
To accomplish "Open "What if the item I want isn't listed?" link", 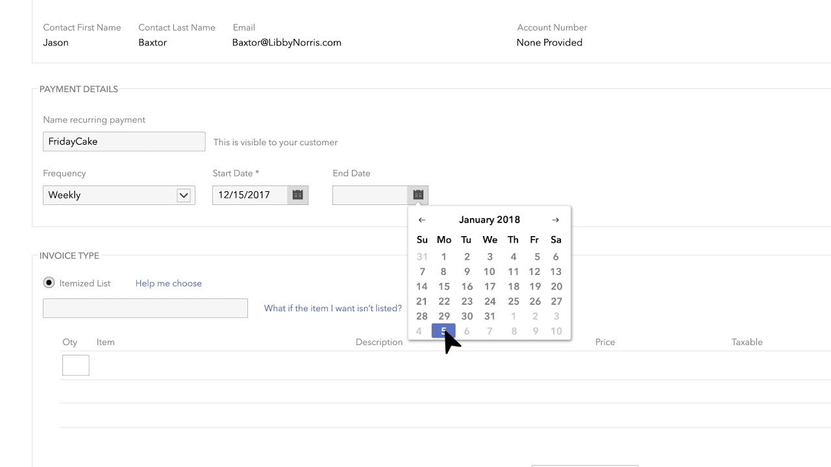I will (x=332, y=308).
